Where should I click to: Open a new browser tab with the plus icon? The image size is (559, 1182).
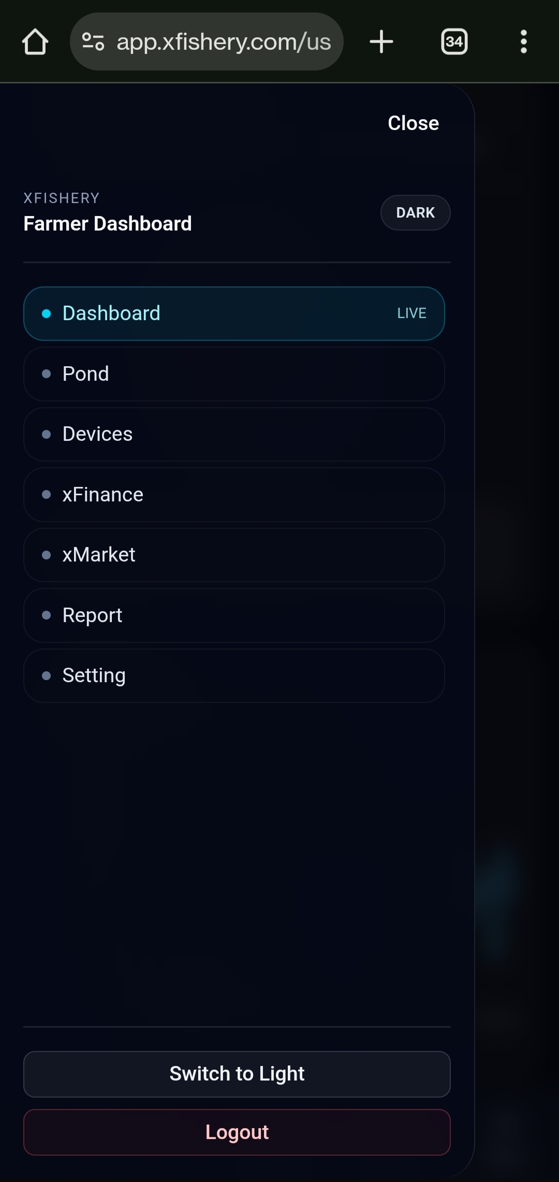[381, 42]
